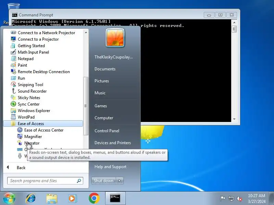Switch to Command Prompt taskbar button
Screen dimensions: 274x205
pos(115,199)
